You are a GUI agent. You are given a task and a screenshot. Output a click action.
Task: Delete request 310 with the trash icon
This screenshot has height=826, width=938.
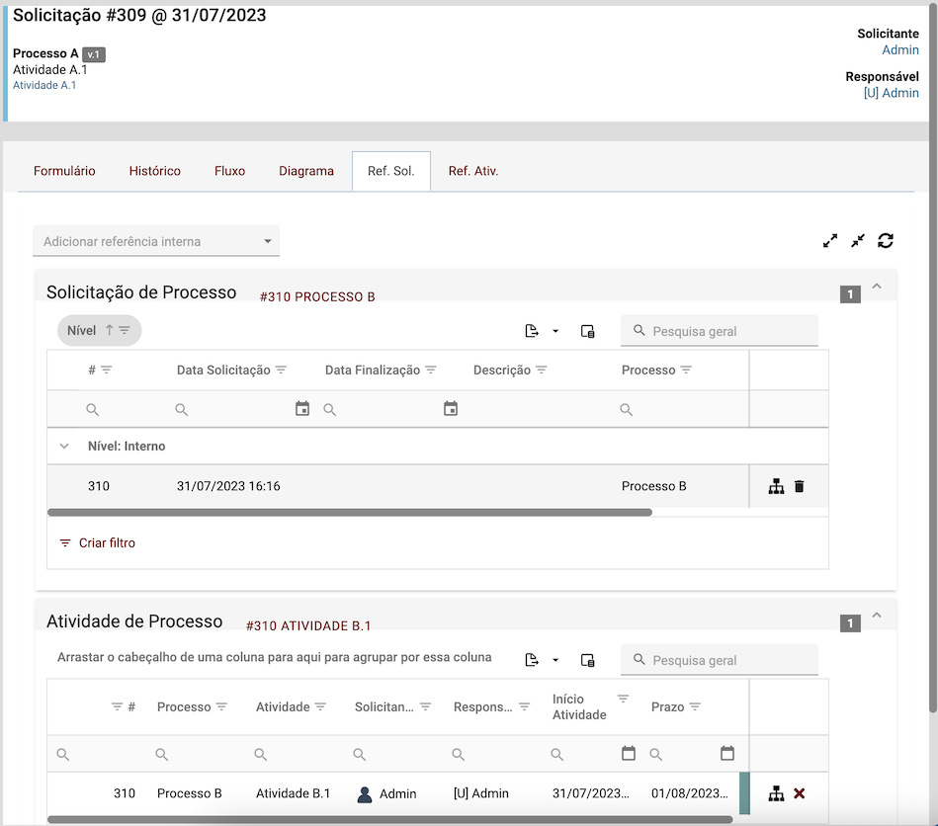click(x=800, y=486)
